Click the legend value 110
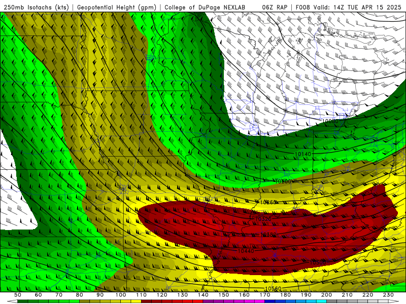Viewport: 406px width, 304px height. point(142,295)
